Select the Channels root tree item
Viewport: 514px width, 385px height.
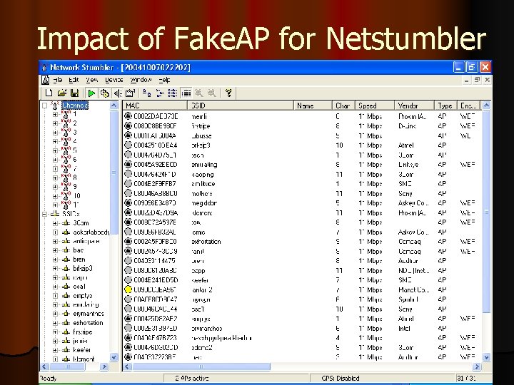point(75,105)
